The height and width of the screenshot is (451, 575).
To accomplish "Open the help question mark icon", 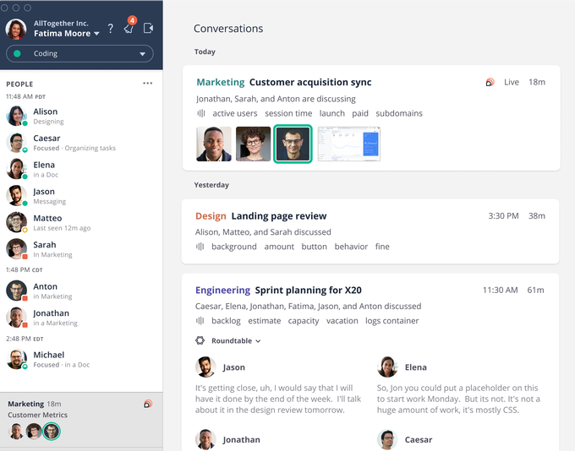I will pyautogui.click(x=110, y=29).
